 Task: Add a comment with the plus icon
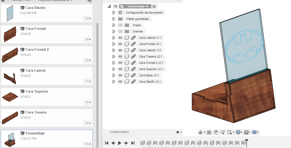(x=178, y=132)
